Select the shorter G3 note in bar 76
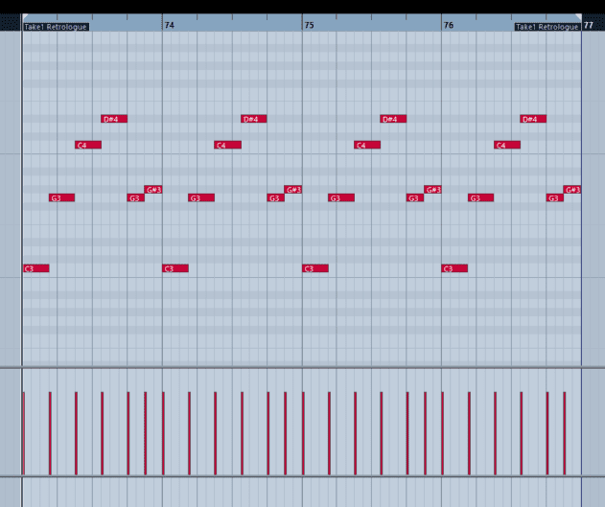Image resolution: width=605 pixels, height=507 pixels. 555,197
